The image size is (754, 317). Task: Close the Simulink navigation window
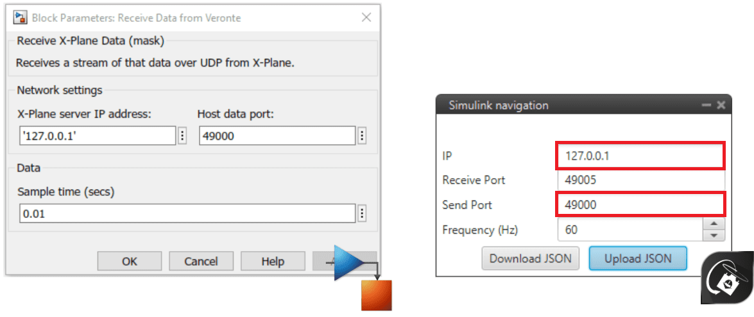point(721,105)
